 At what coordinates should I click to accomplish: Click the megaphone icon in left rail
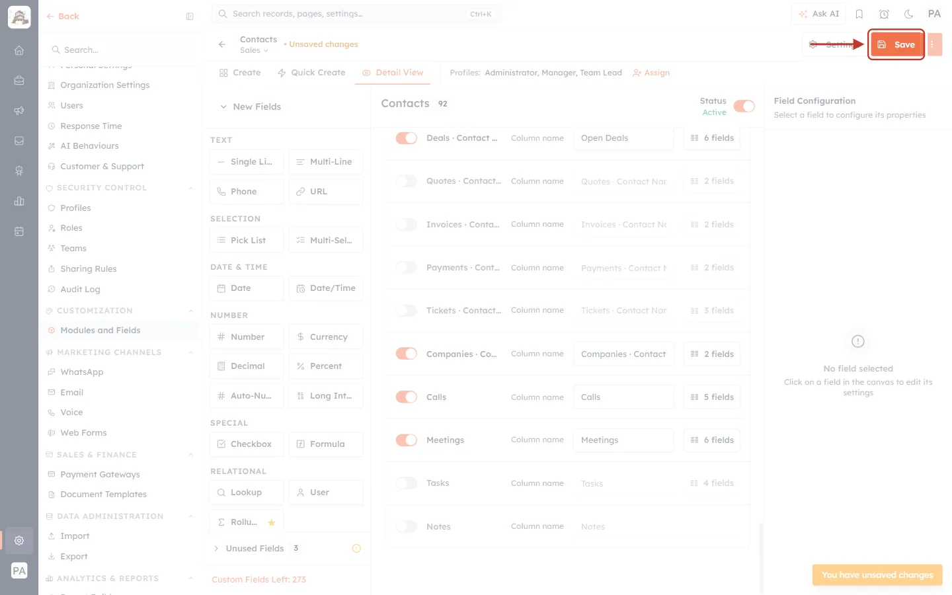click(x=19, y=110)
